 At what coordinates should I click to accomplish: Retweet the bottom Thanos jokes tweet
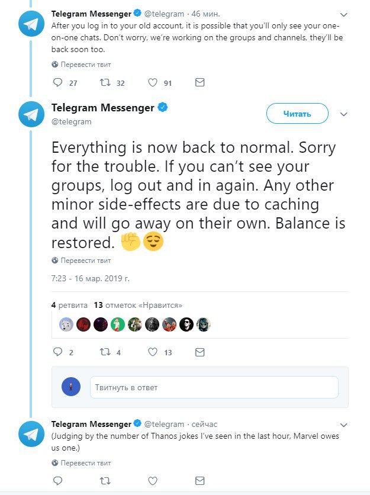[105, 480]
